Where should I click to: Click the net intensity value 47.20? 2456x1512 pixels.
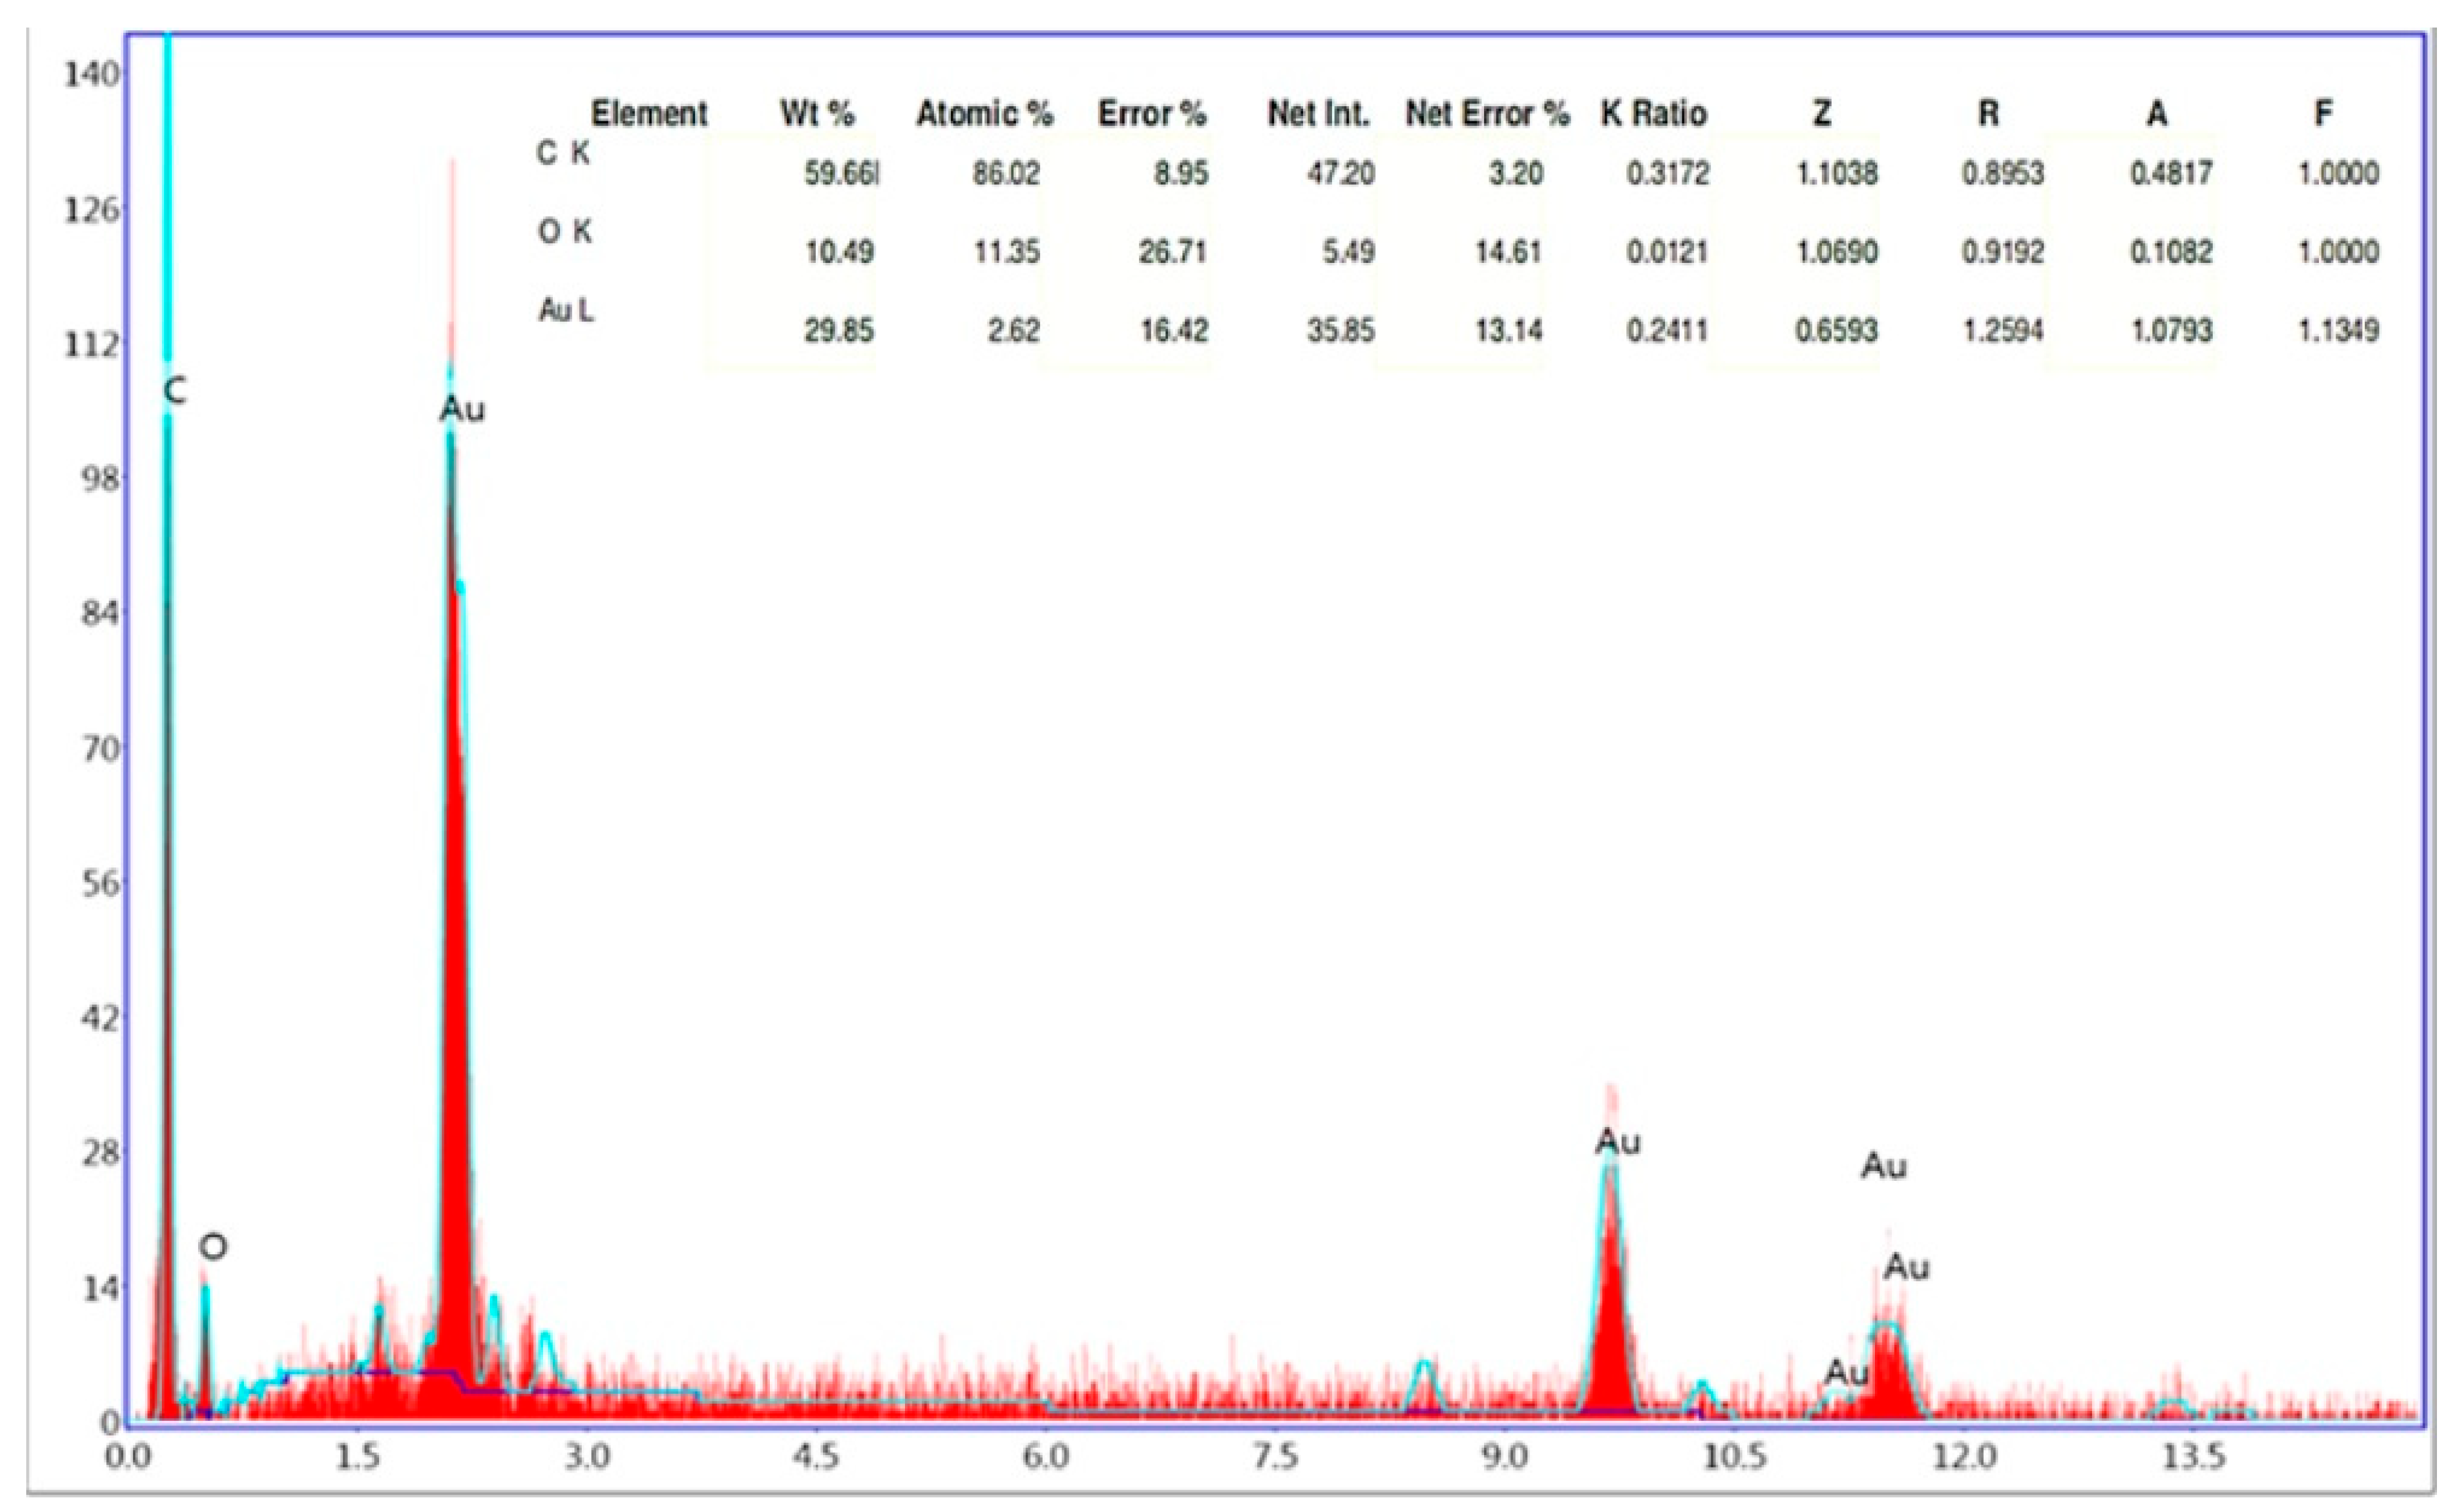pyautogui.click(x=1341, y=174)
